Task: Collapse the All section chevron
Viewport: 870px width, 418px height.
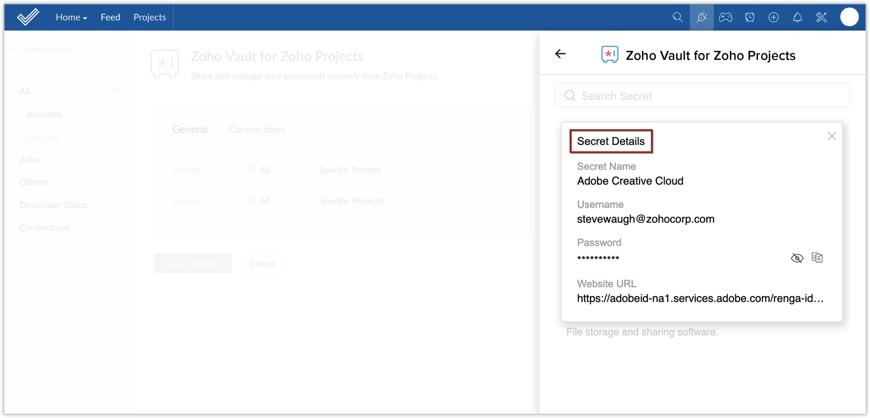Action: click(116, 90)
